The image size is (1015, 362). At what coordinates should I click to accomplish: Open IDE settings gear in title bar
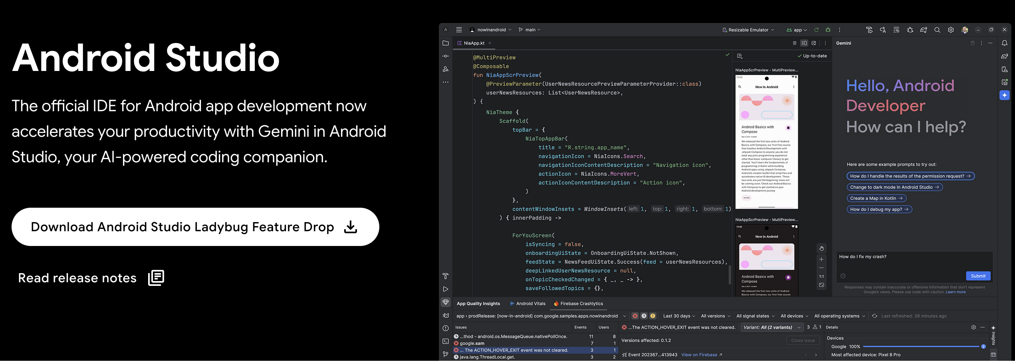[951, 30]
